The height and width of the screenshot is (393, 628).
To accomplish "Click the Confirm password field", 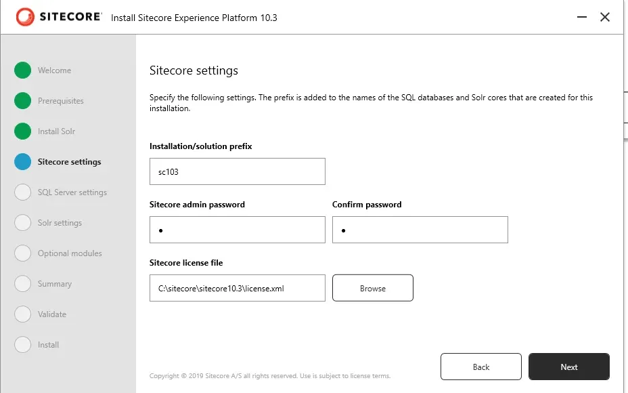I will pos(420,230).
